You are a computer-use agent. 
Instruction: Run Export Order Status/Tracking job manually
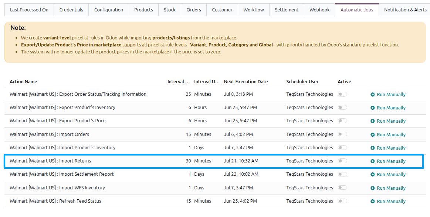[x=388, y=95]
